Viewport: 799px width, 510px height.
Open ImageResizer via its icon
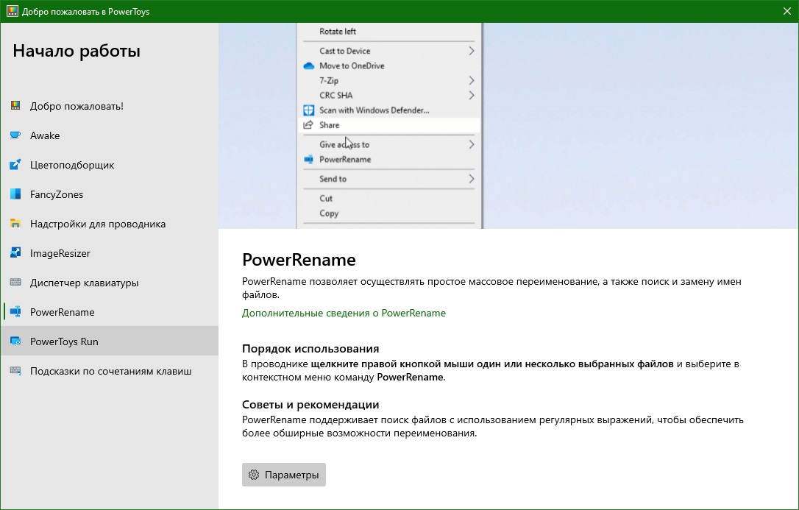(16, 253)
